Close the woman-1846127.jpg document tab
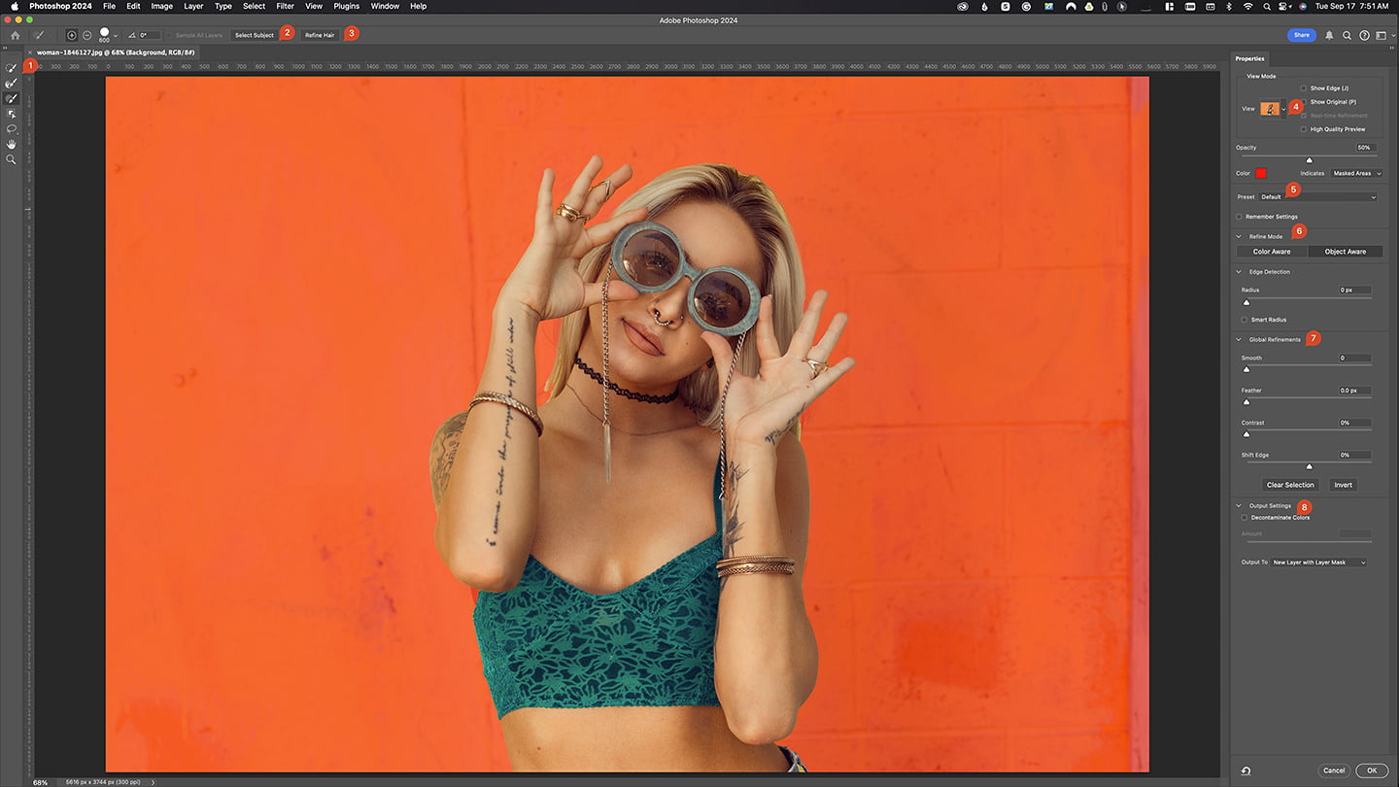The width and height of the screenshot is (1399, 787). click(x=30, y=52)
